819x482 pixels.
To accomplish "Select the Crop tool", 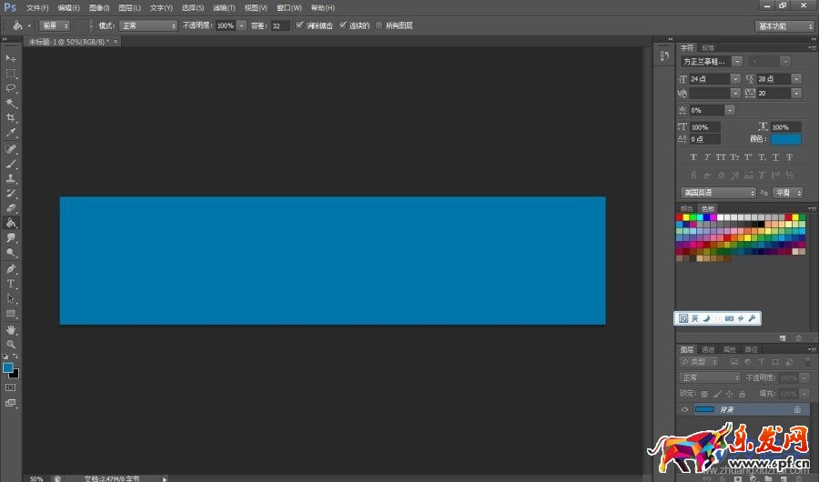I will (x=11, y=118).
